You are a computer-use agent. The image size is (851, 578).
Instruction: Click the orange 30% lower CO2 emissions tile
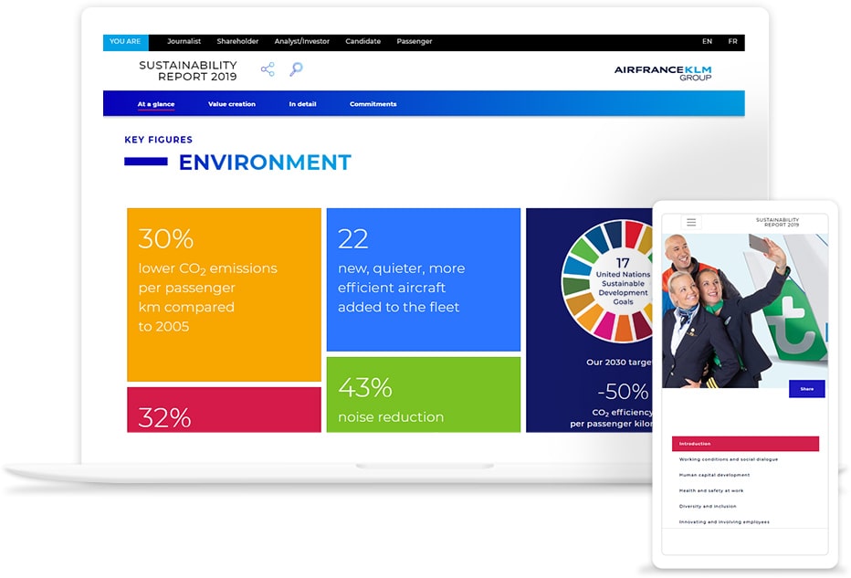click(224, 294)
